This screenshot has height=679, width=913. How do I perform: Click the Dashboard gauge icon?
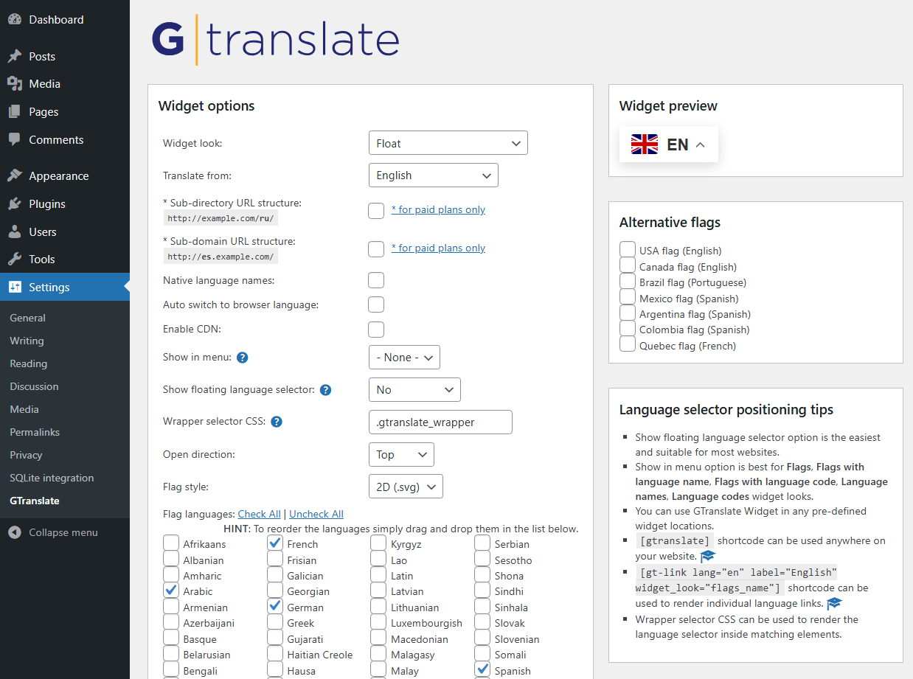[x=15, y=20]
